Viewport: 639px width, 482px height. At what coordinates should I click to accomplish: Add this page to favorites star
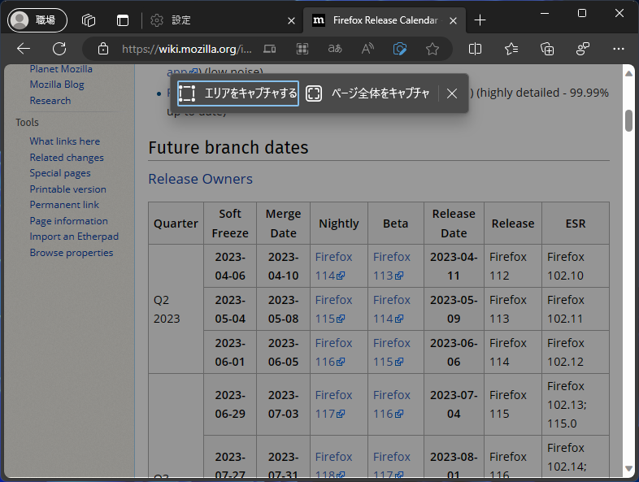433,49
